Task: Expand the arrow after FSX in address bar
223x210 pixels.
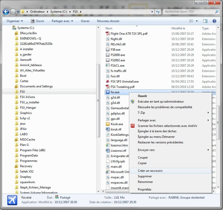Action: click(81, 12)
